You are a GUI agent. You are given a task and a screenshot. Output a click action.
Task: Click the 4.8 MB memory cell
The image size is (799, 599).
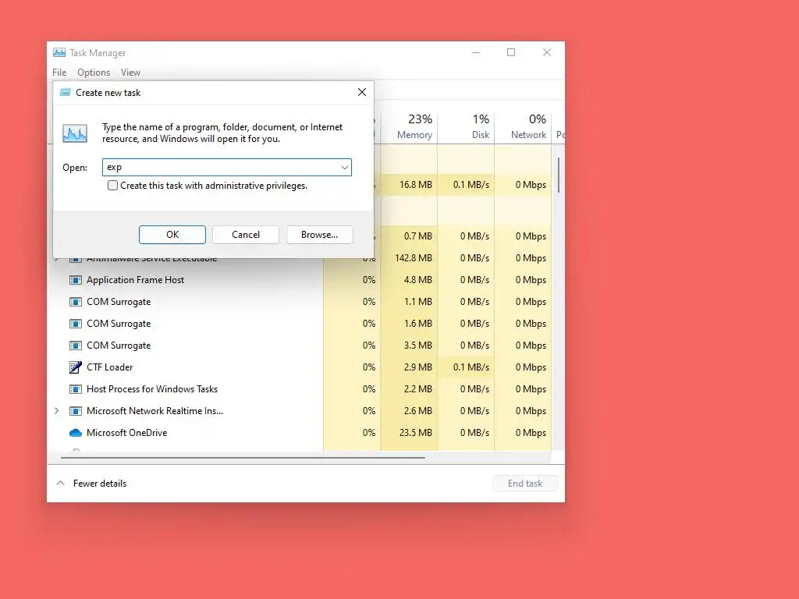tap(409, 280)
